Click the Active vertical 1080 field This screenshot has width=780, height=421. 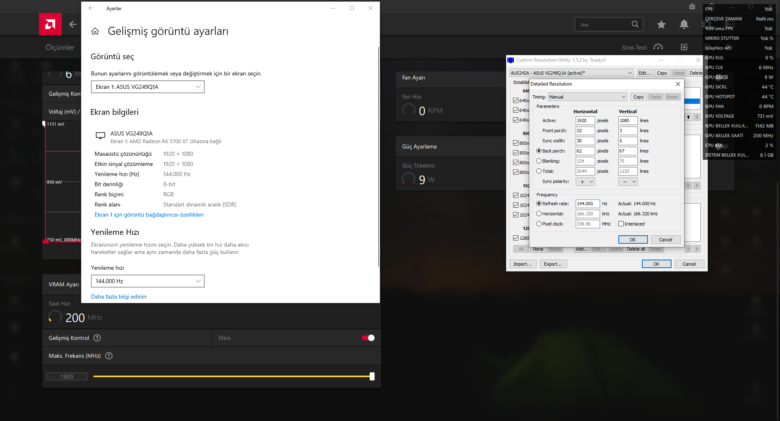tap(628, 120)
